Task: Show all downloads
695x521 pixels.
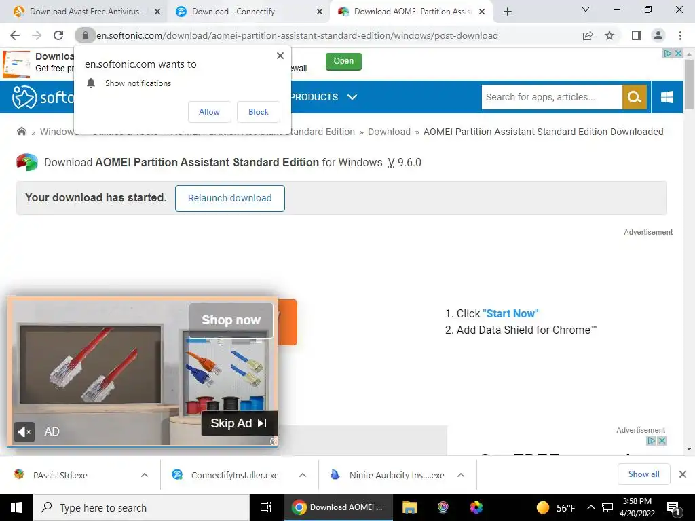Action: (643, 474)
